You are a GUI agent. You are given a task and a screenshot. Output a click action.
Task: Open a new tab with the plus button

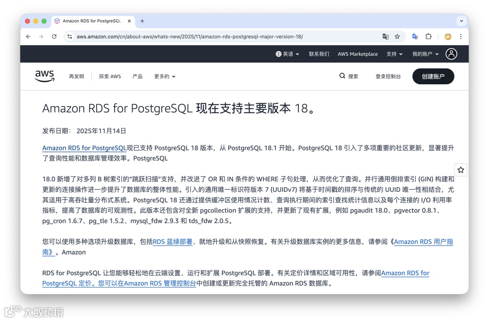point(142,21)
